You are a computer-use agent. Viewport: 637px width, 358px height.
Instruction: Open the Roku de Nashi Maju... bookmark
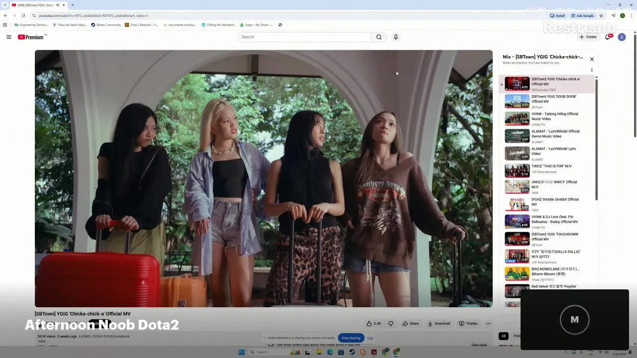pyautogui.click(x=70, y=25)
